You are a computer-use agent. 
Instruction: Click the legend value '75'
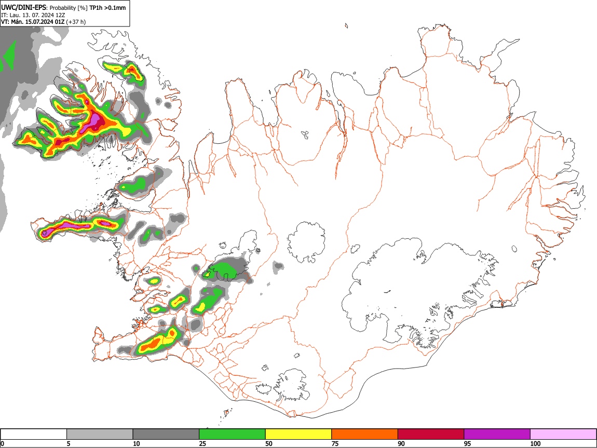click(x=335, y=443)
